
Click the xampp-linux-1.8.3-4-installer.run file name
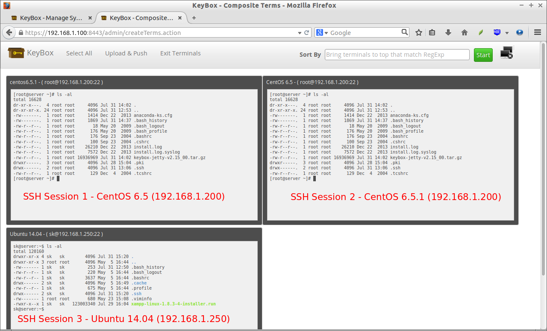[x=174, y=304]
